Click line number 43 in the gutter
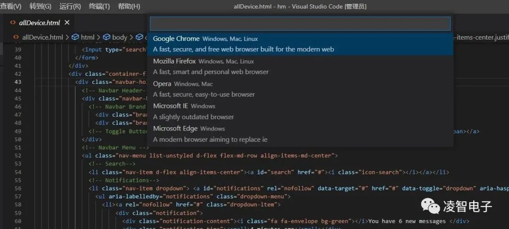This screenshot has height=229, width=509. tap(18, 82)
